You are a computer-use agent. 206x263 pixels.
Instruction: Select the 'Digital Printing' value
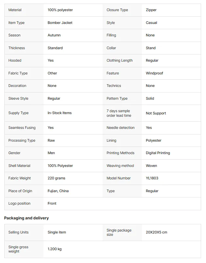158,153
